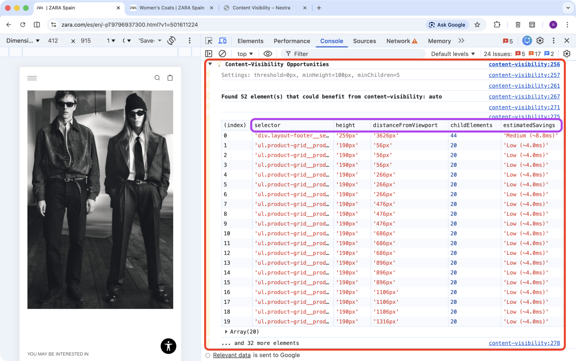Show the console sidebar
The width and height of the screenshot is (576, 361).
pyautogui.click(x=209, y=54)
